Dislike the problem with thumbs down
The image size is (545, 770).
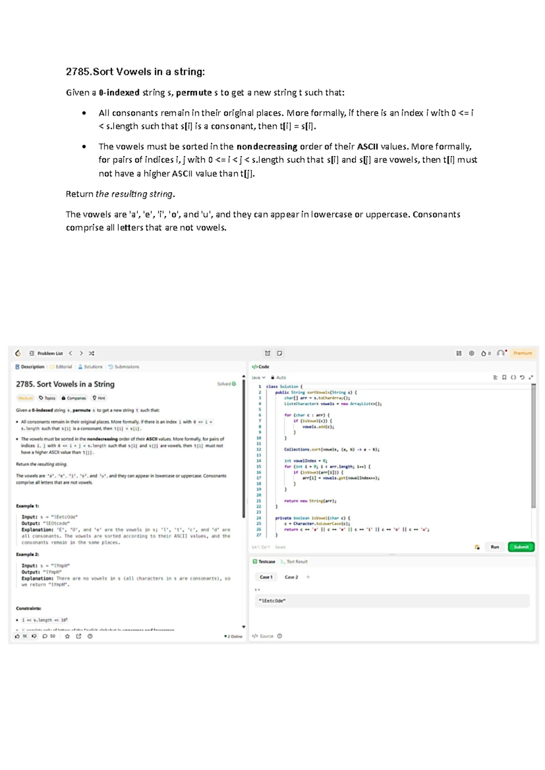coord(34,637)
